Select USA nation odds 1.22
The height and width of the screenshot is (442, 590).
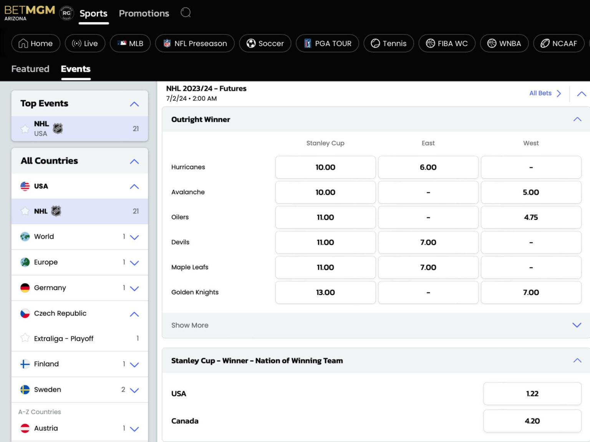coord(532,394)
